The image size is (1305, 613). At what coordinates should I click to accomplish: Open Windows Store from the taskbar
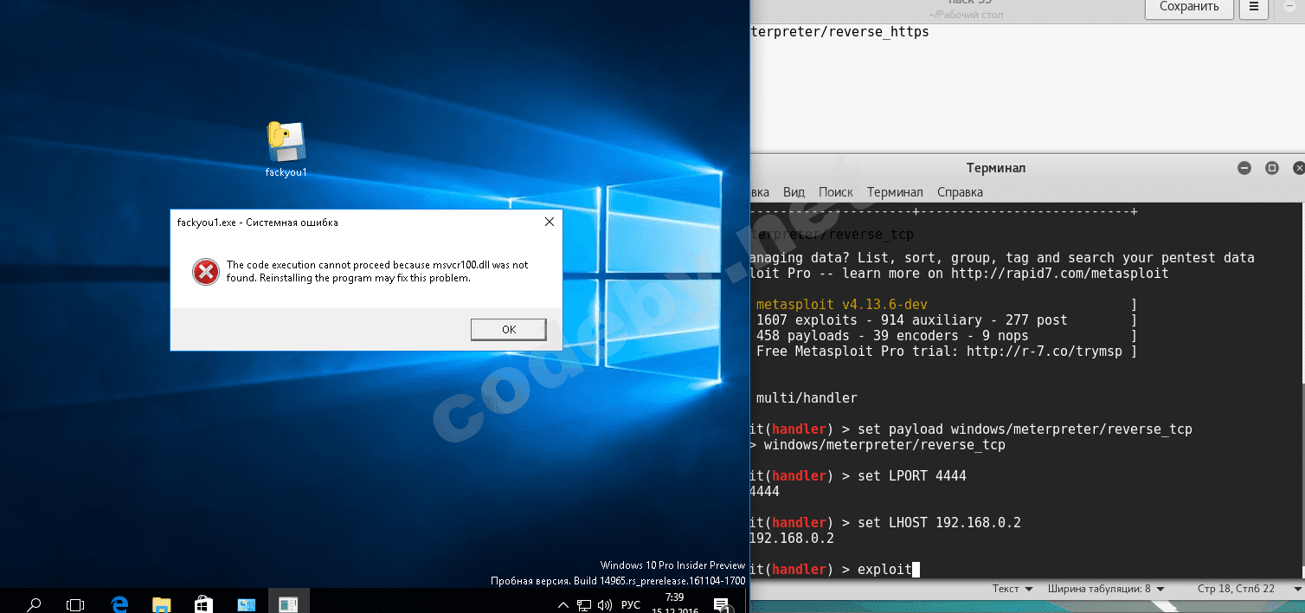(x=203, y=603)
